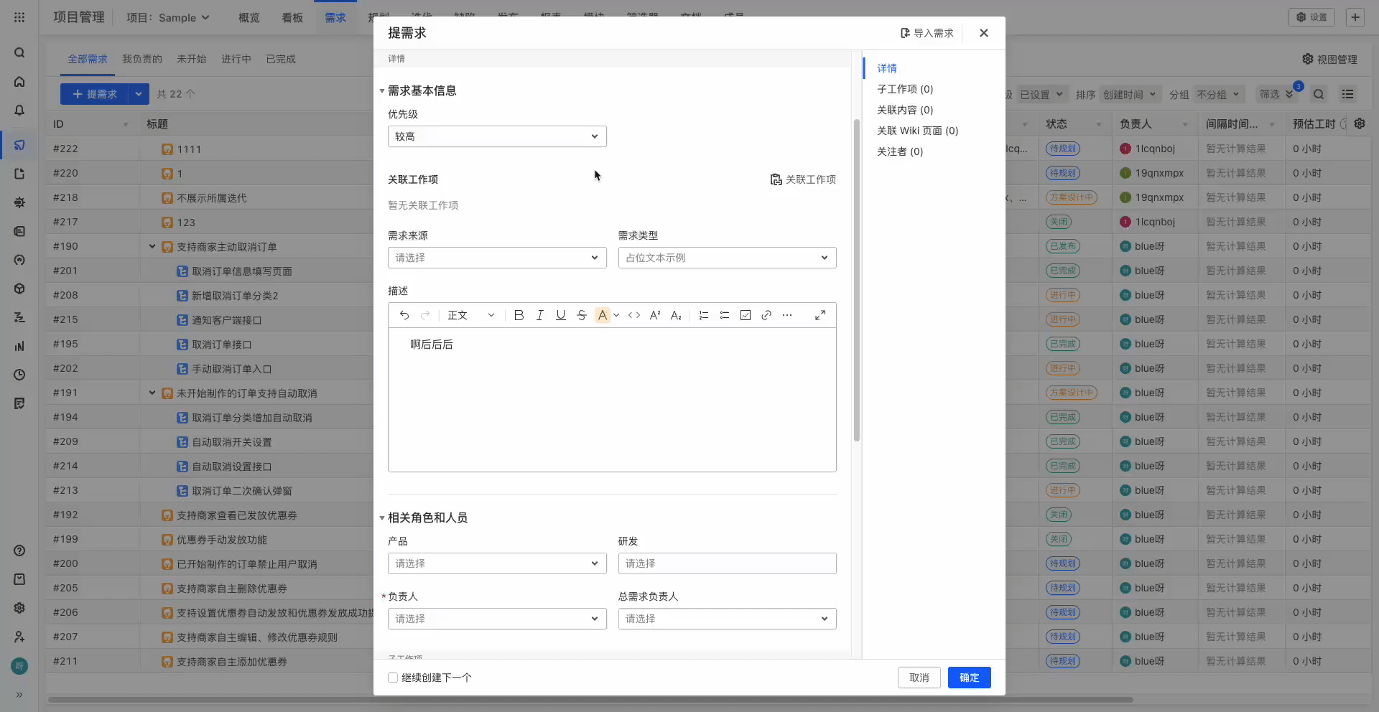Image resolution: width=1379 pixels, height=712 pixels.
Task: Select 关注者 (0) navigation item
Action: [900, 151]
